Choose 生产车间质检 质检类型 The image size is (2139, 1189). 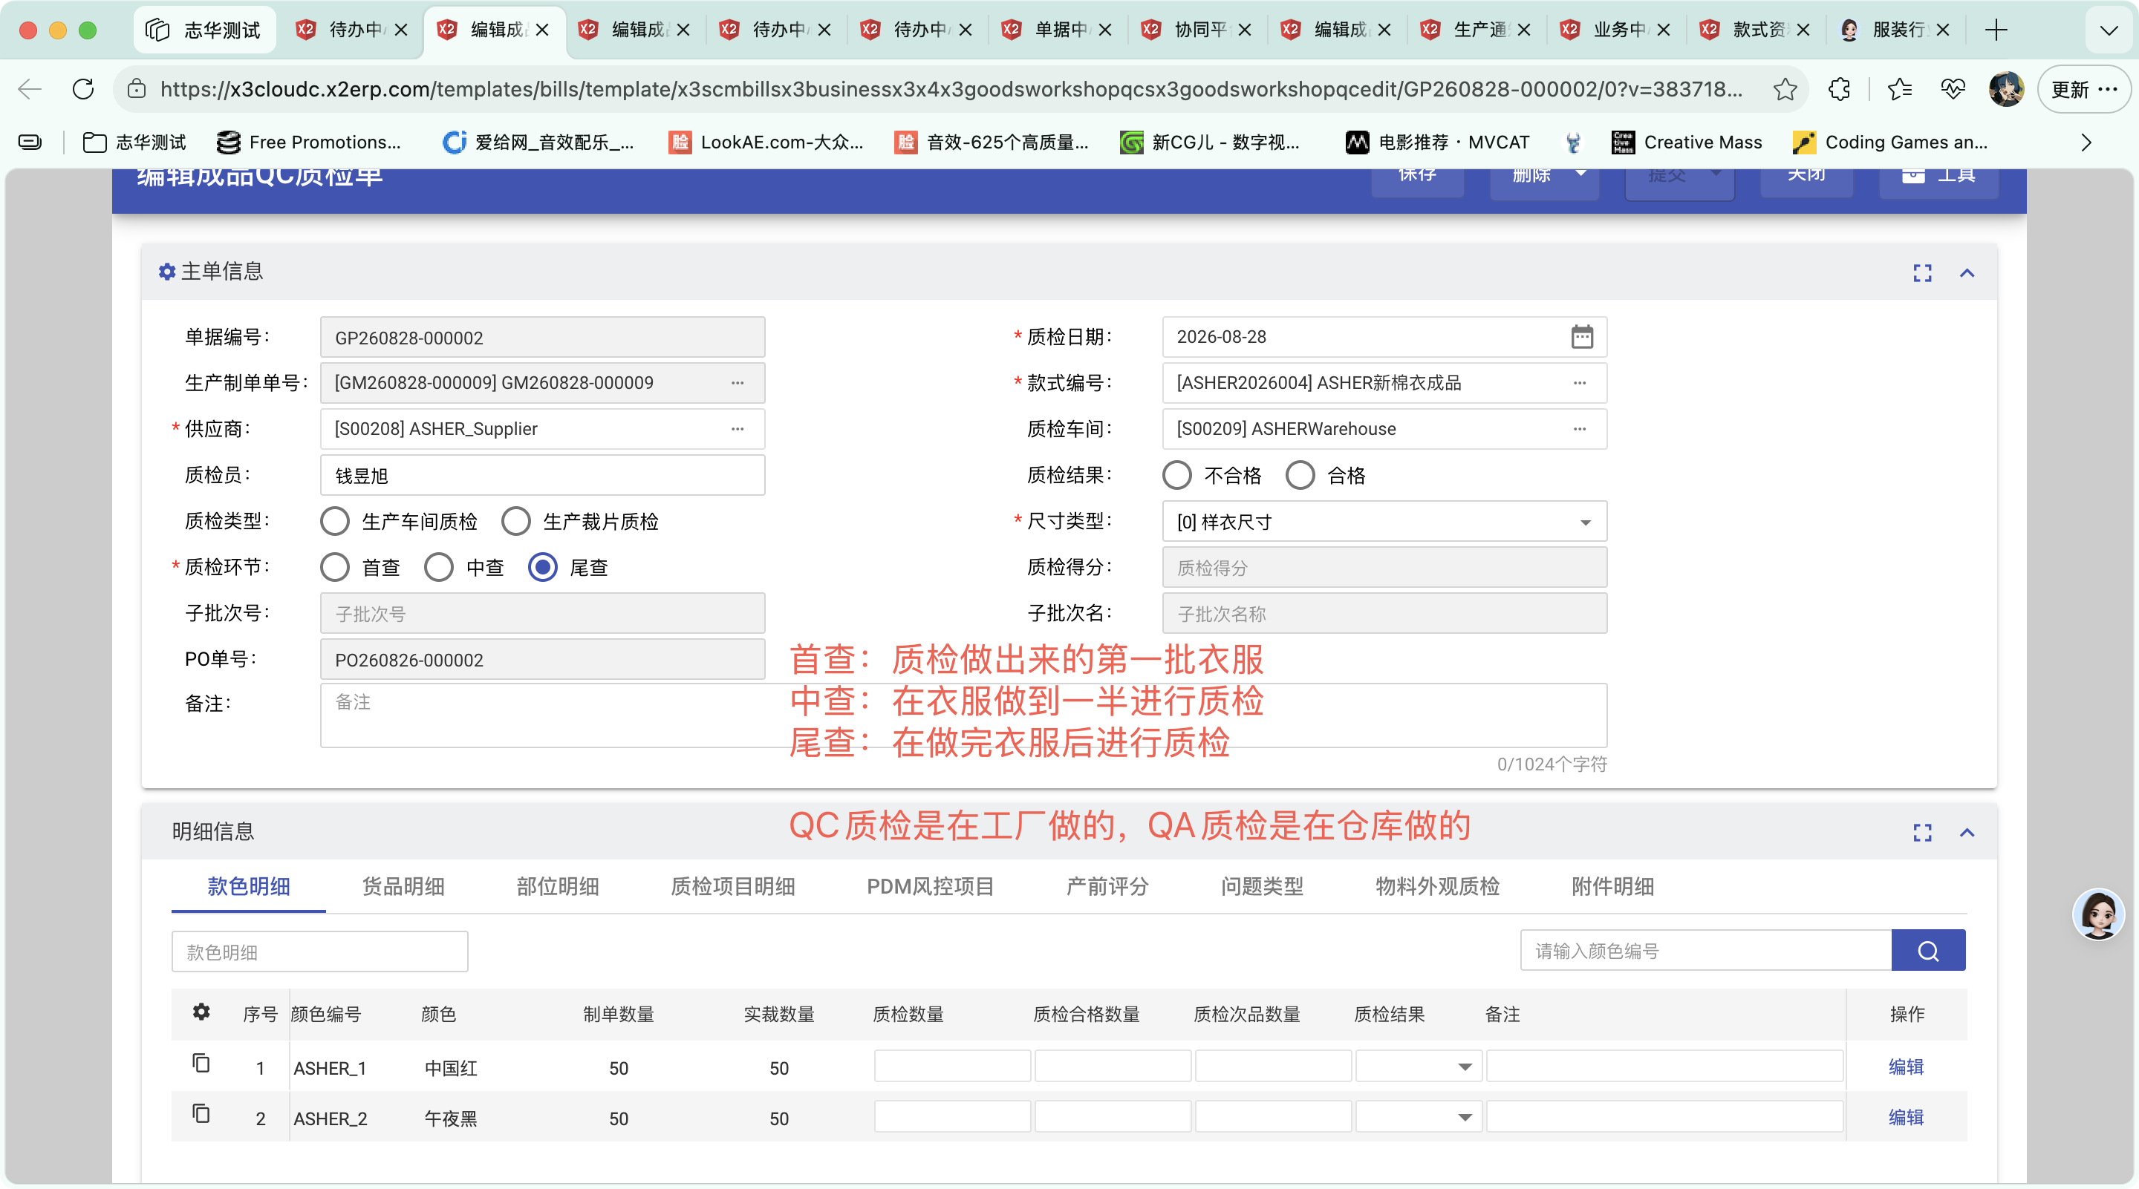335,521
